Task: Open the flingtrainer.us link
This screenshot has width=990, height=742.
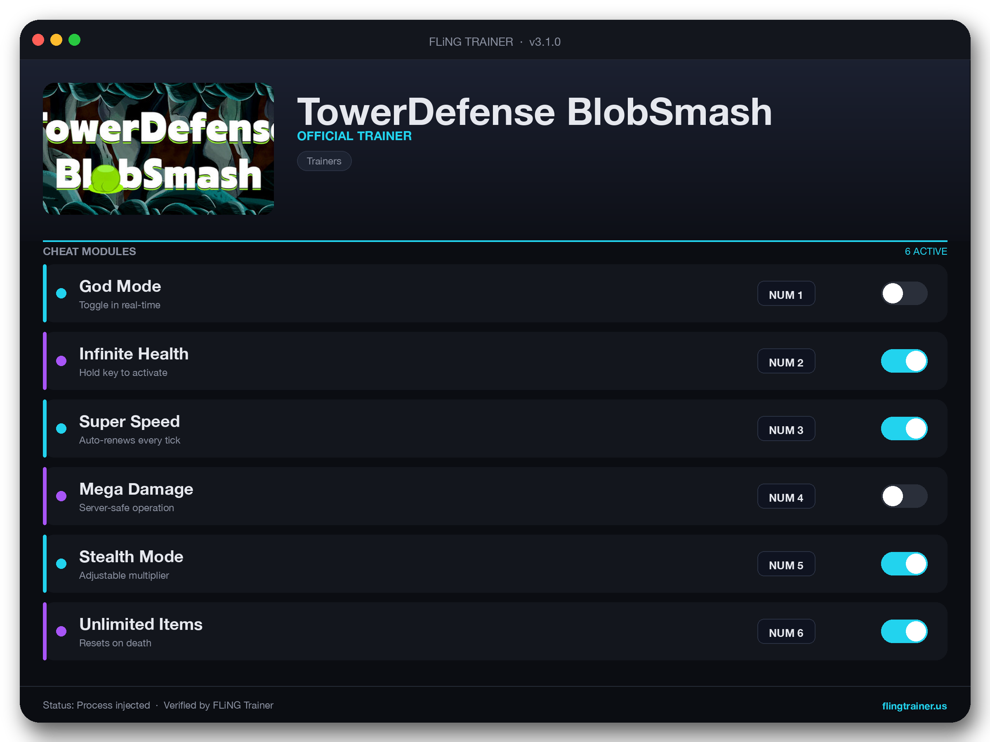Action: (914, 706)
